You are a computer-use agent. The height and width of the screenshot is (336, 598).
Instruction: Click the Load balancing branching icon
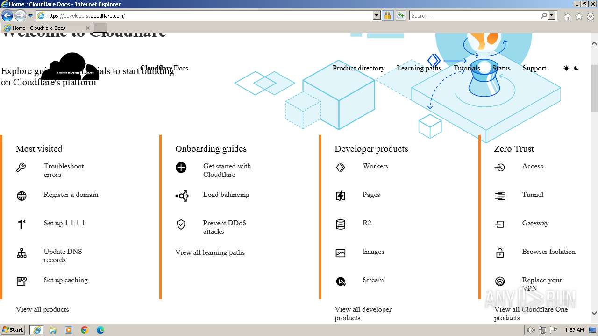(x=182, y=196)
